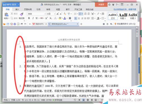Toggle Bold formatting
Viewport: 142px width, 104px height.
(29, 18)
